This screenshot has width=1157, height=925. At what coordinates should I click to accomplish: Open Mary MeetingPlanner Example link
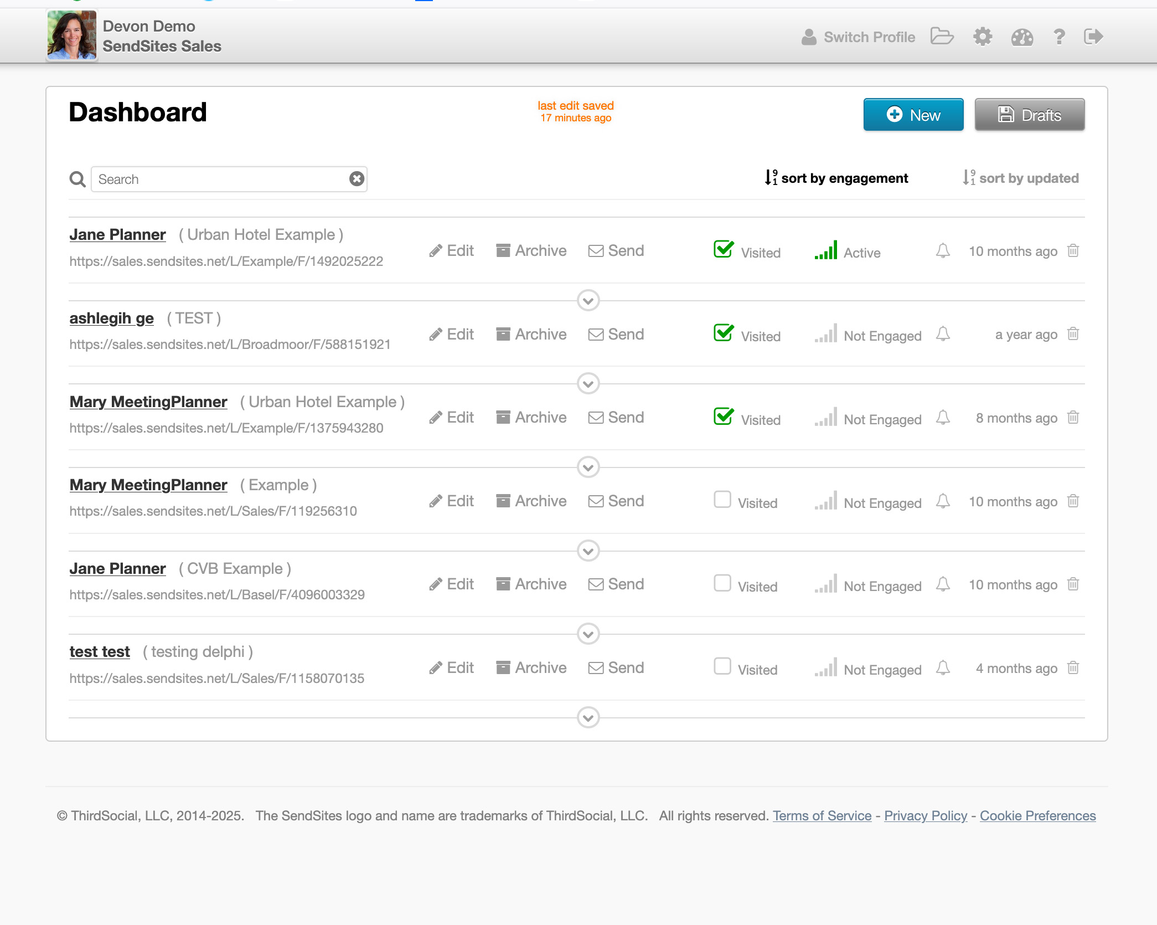coord(148,485)
